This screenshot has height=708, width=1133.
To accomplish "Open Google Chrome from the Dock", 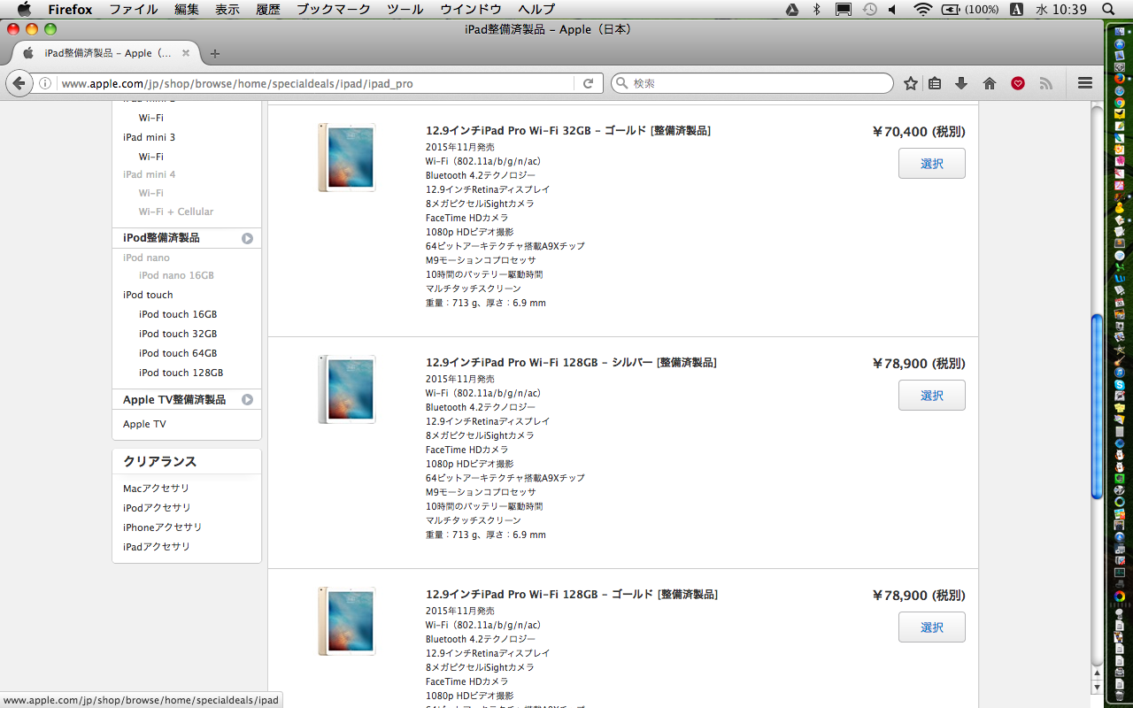I will 1120,104.
